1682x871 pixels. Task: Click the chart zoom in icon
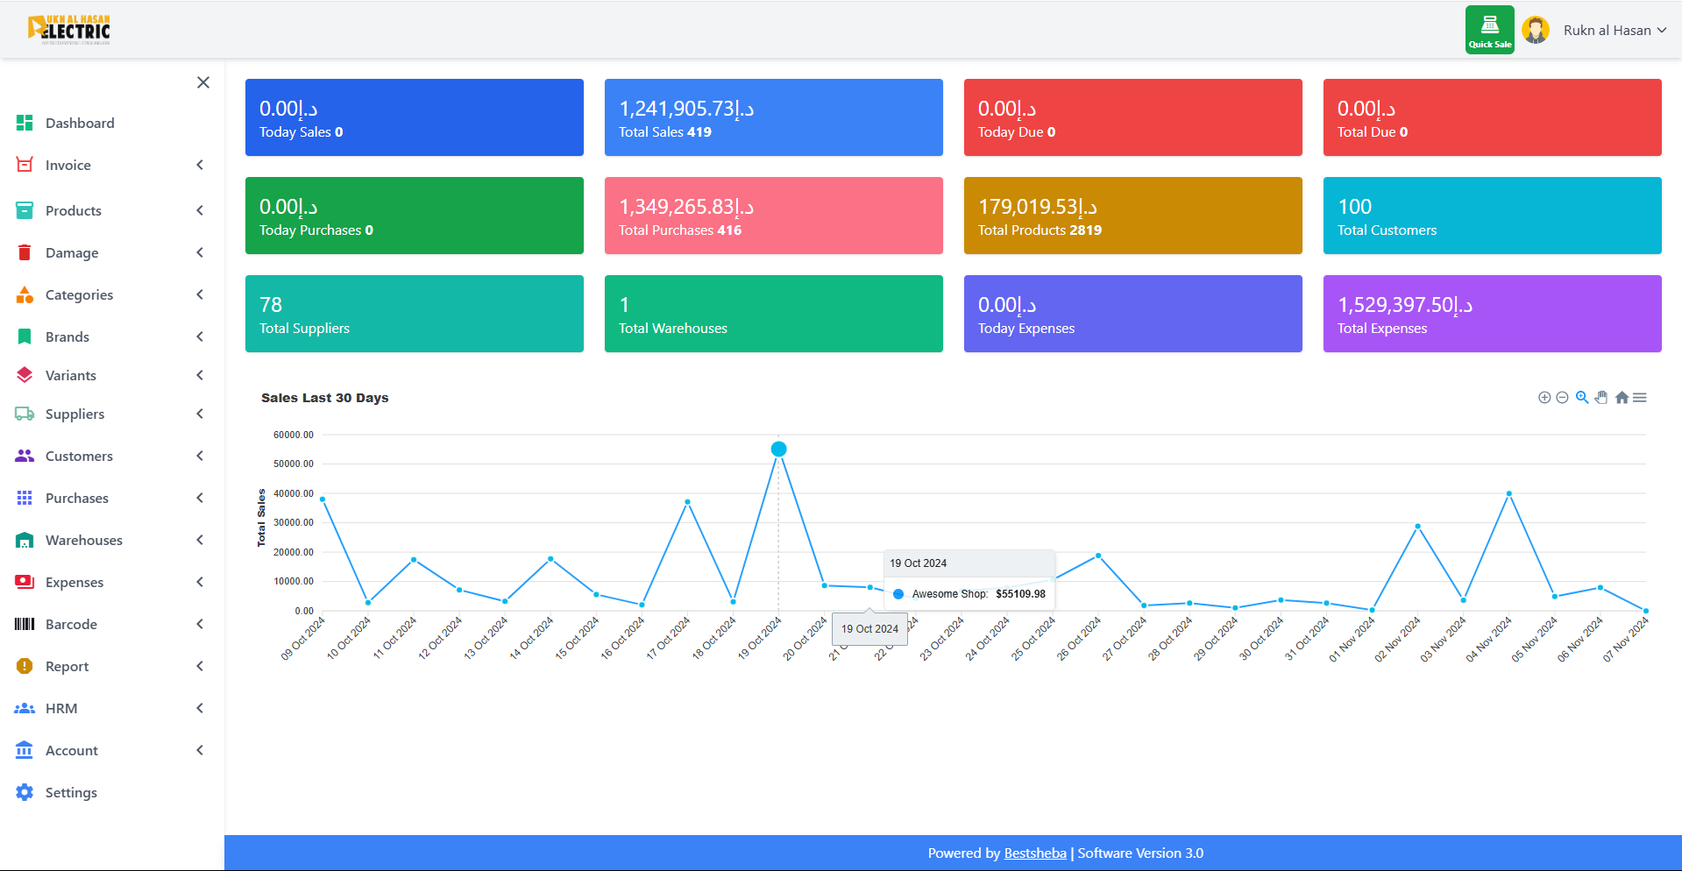(1544, 398)
